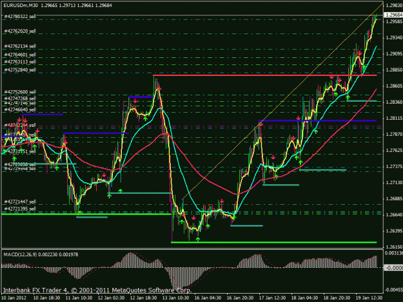Click the EURUSDm,M30 chart title text
403x302 pixels.
[x=21, y=5]
